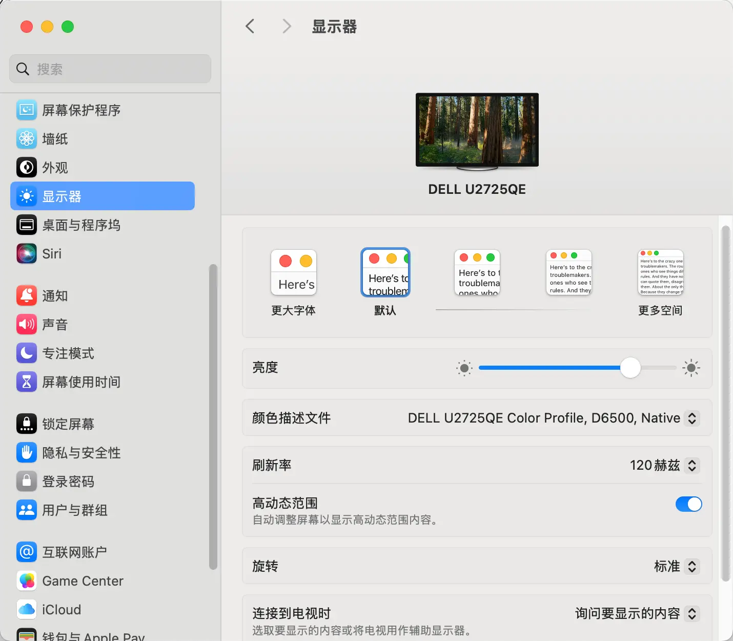
Task: Click the blue filled brightness slider track
Action: click(549, 368)
